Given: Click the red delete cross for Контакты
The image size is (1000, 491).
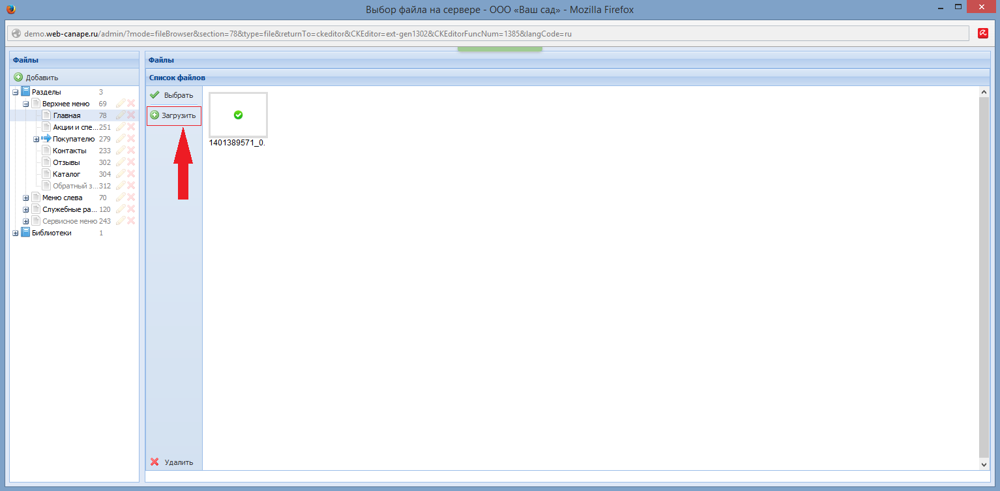Looking at the screenshot, I should coord(131,151).
